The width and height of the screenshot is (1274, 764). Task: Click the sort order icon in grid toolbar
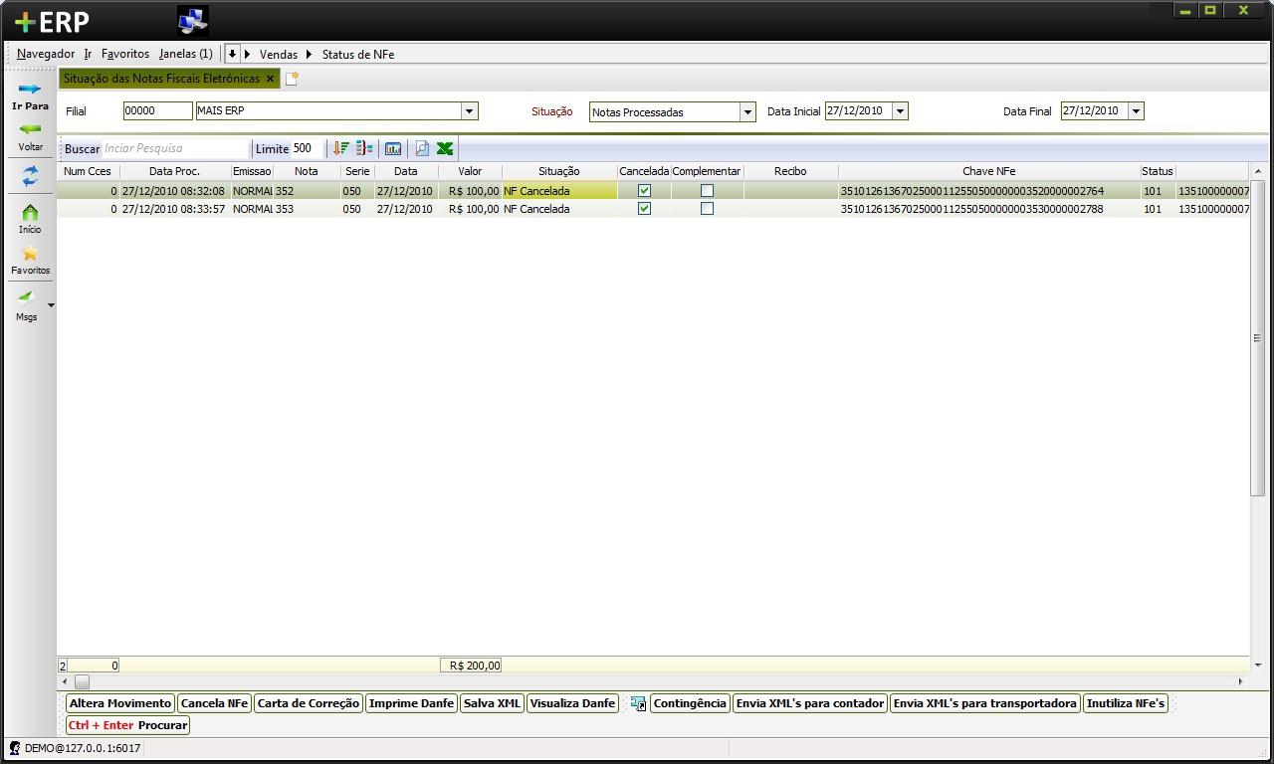[340, 148]
